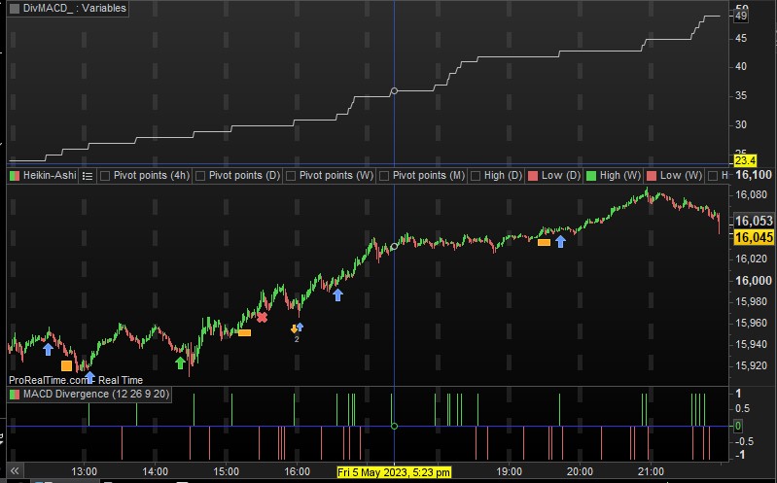Image resolution: width=777 pixels, height=483 pixels.
Task: Click the 45 value on DivMACD scale
Action: [741, 38]
